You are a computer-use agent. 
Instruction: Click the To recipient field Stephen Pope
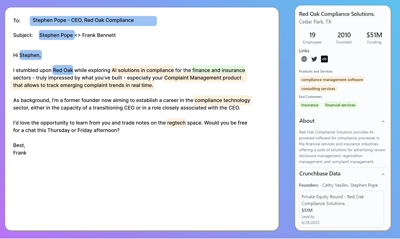click(x=93, y=21)
